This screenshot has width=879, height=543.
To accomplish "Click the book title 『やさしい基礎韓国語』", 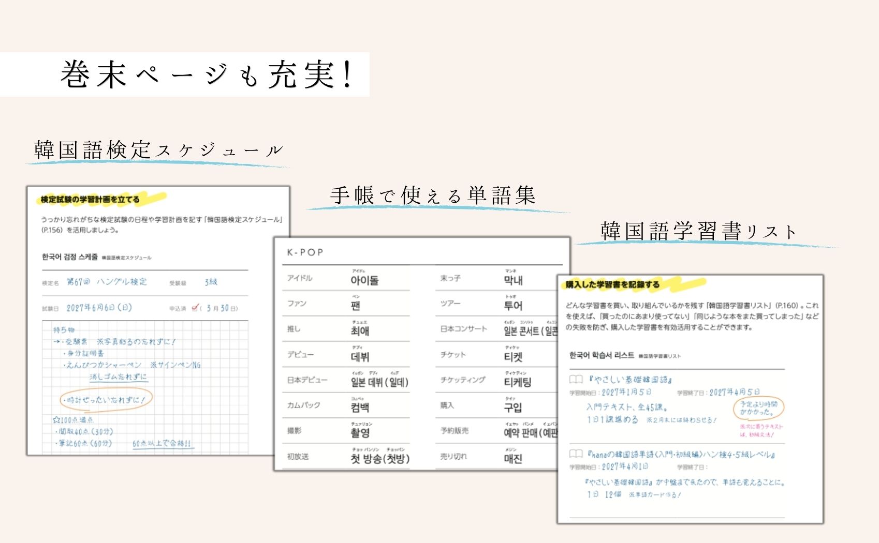I will tap(630, 380).
